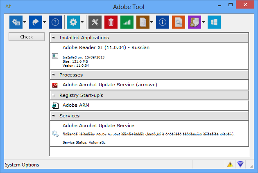Open dropdown arrow beside share arrow icon
258x173 pixels.
coord(44,22)
